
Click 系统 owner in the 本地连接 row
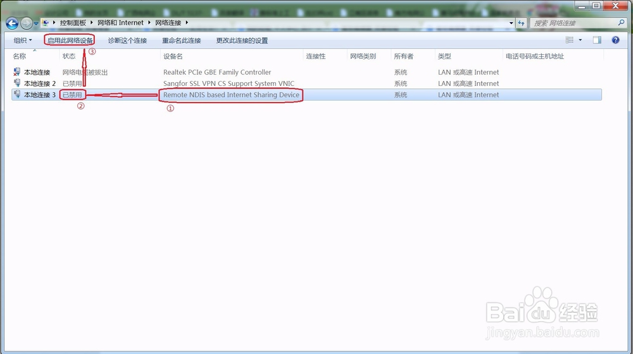point(401,72)
